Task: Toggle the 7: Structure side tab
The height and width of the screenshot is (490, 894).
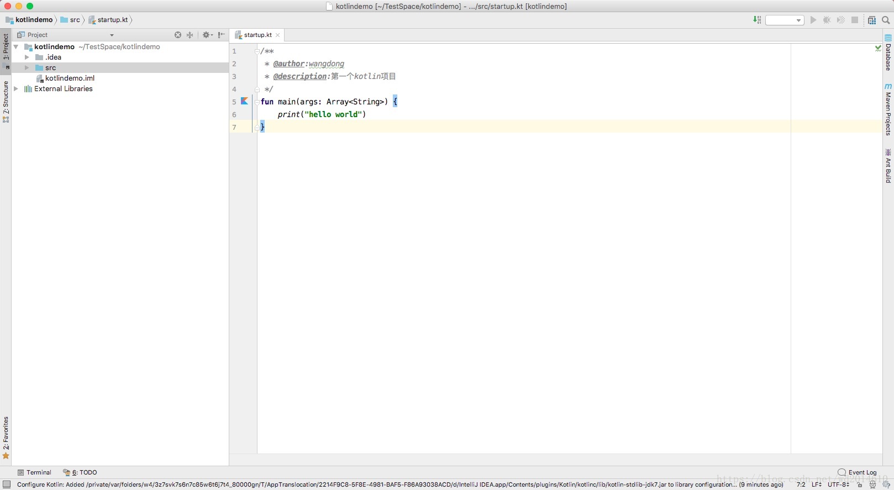Action: pos(6,102)
